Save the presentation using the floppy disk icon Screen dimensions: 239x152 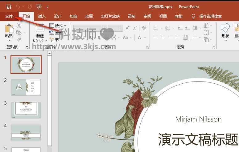9,7
